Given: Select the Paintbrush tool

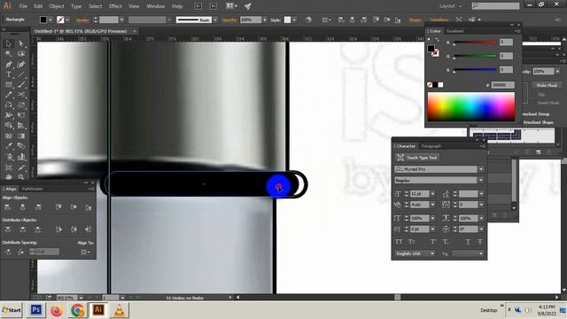Looking at the screenshot, I should click(21, 85).
